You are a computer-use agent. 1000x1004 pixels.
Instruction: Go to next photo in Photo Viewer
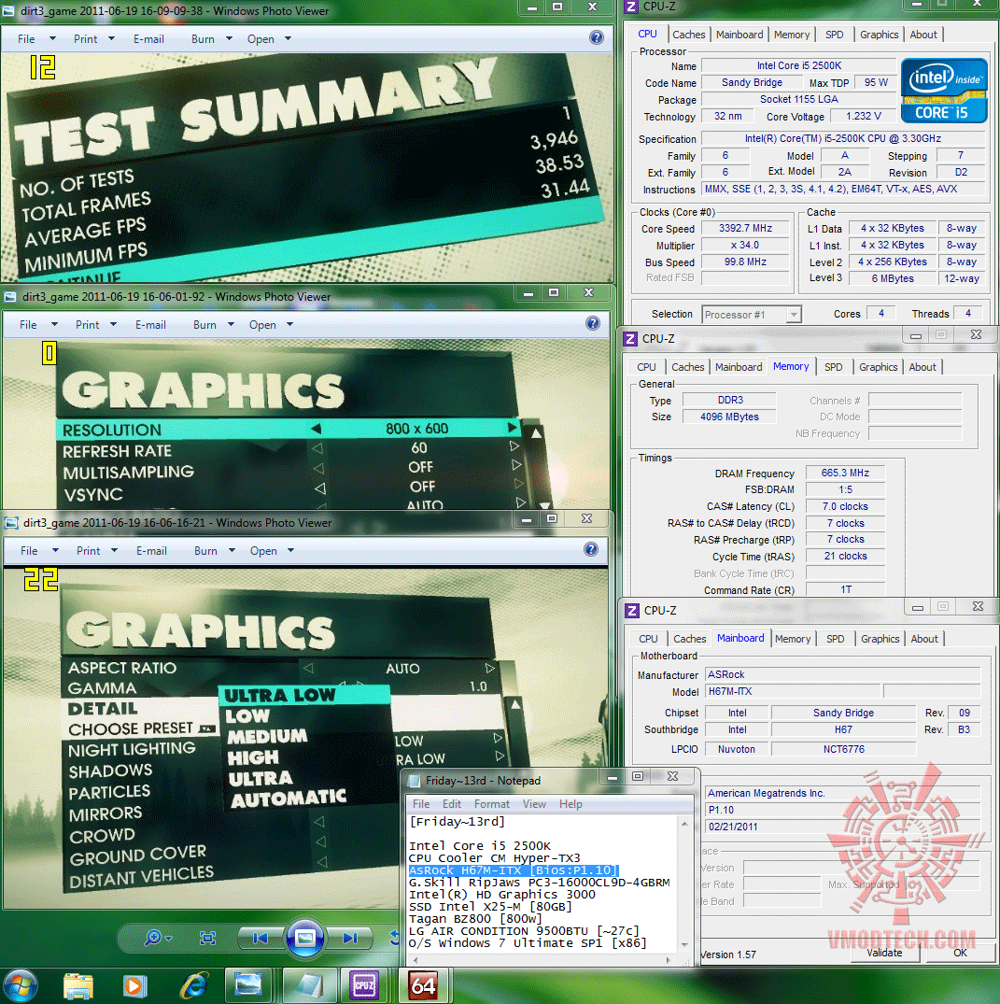(x=349, y=938)
